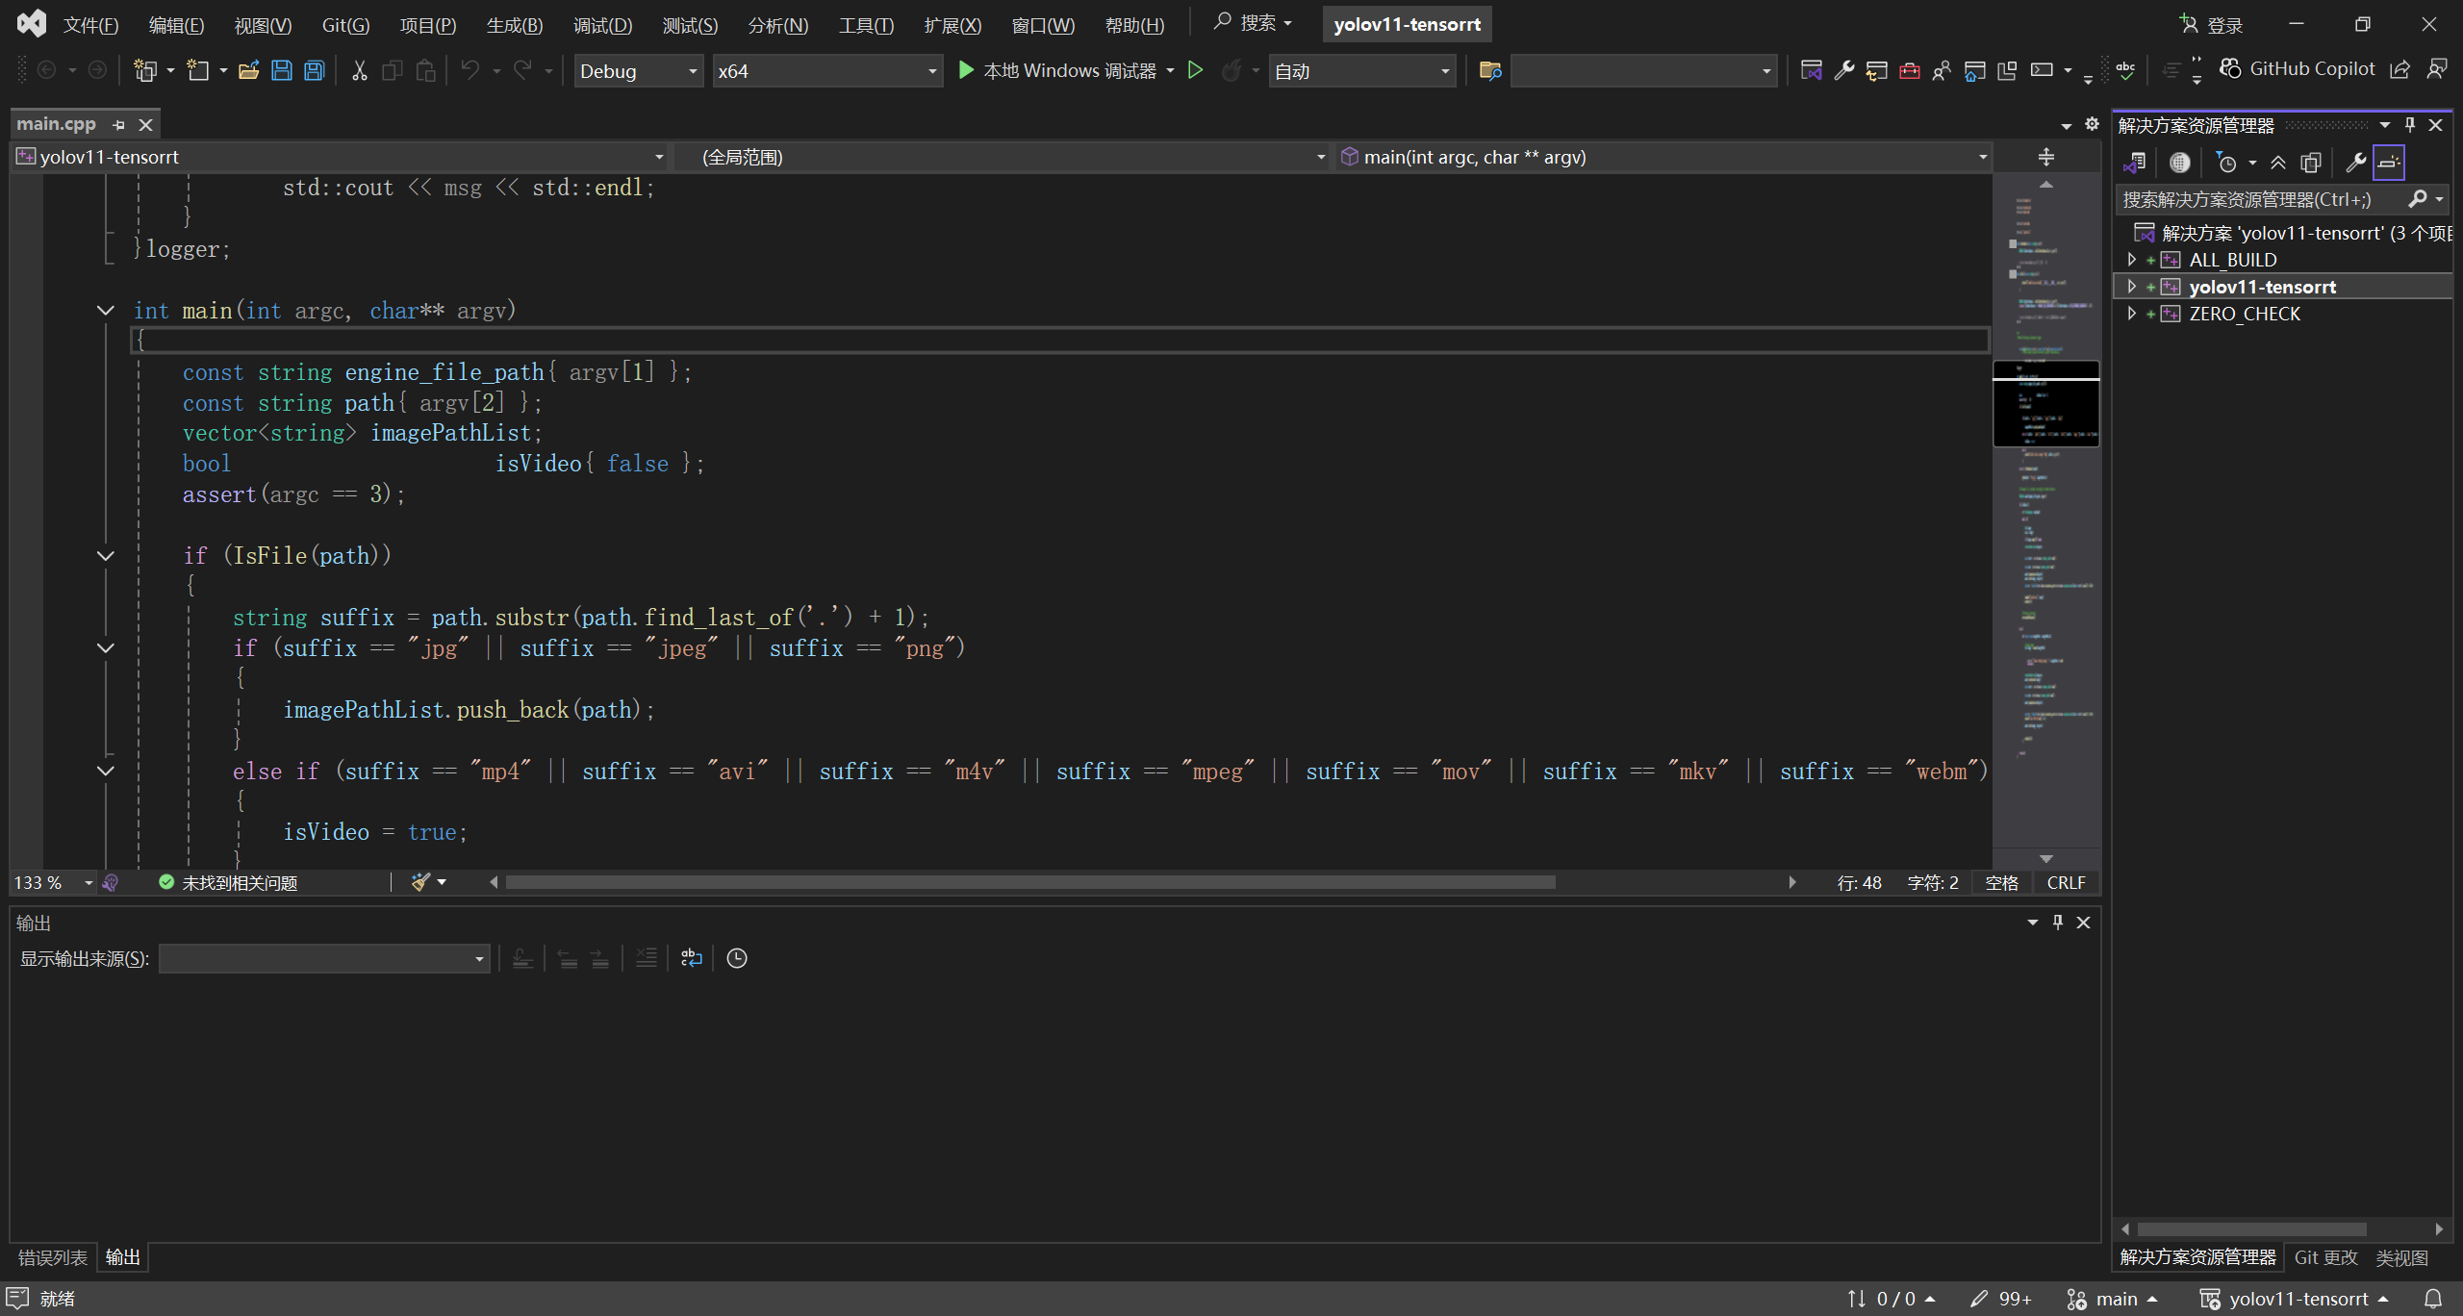2463x1316 pixels.
Task: Click the notifications bell in status bar
Action: 2433,1299
